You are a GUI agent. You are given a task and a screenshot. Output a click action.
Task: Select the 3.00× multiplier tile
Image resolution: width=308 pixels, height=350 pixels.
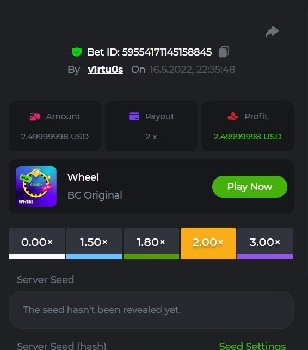click(265, 243)
